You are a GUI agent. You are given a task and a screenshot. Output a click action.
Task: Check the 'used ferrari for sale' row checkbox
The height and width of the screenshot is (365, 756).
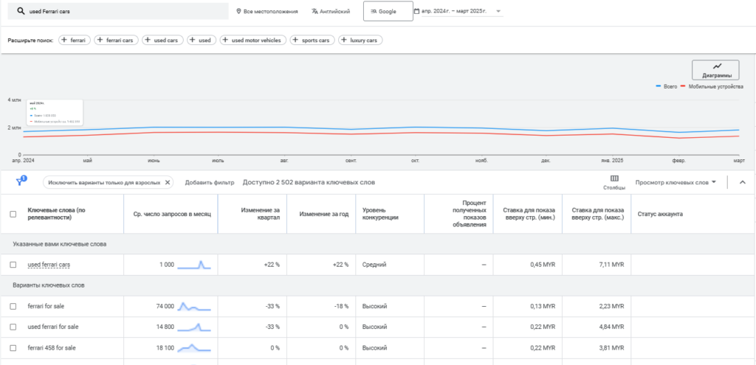13,327
